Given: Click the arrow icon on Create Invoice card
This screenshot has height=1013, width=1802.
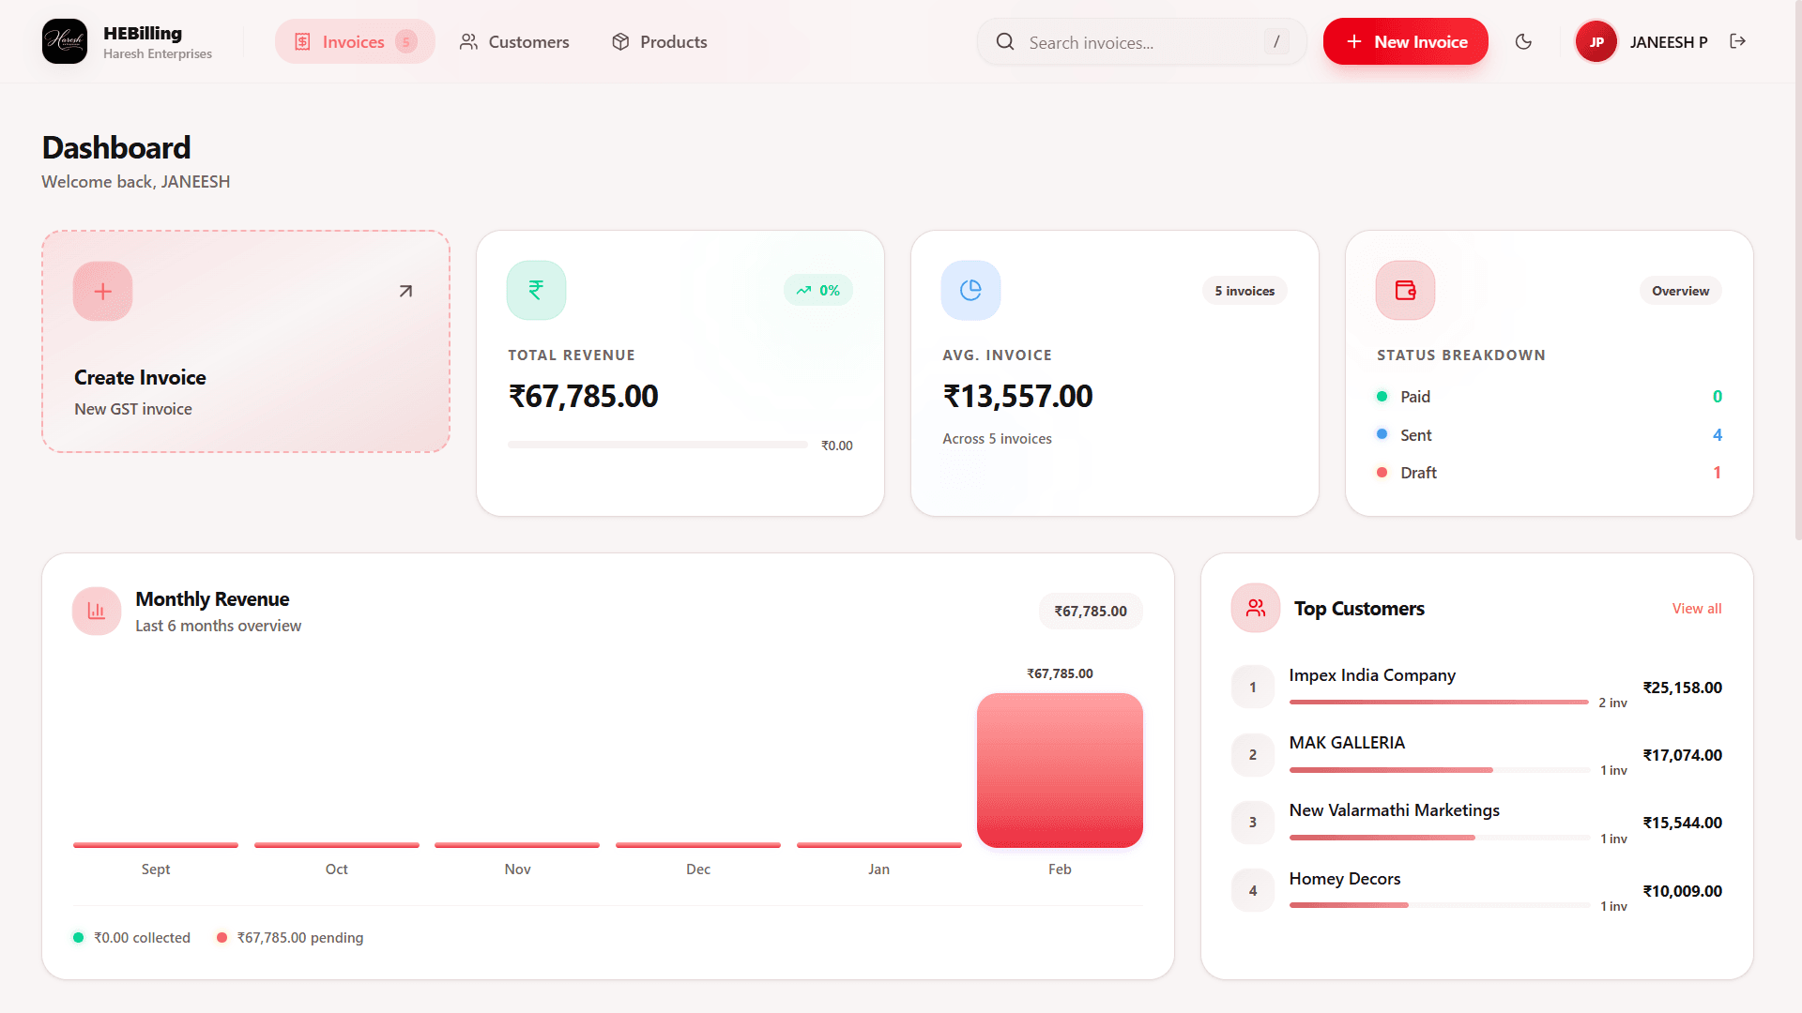Looking at the screenshot, I should (x=405, y=291).
